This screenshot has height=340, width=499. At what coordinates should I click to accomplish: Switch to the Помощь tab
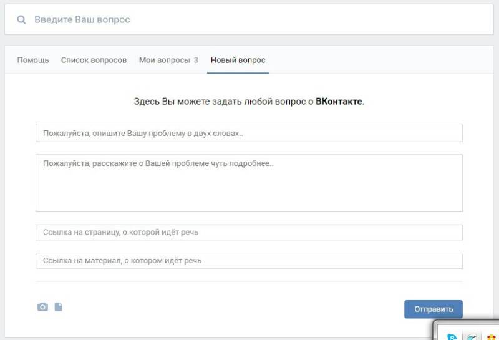tap(33, 61)
